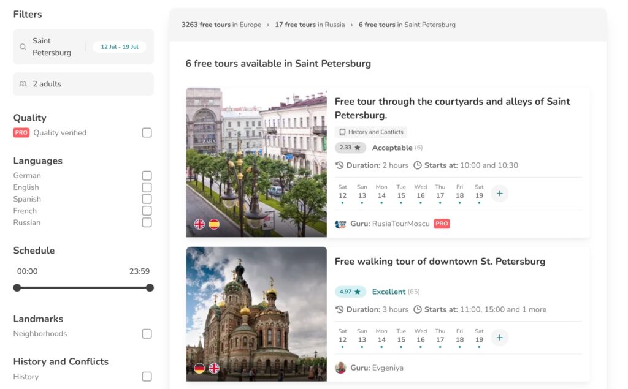Open the Free walking tour of downtown St. Petersburg

pyautogui.click(x=440, y=261)
